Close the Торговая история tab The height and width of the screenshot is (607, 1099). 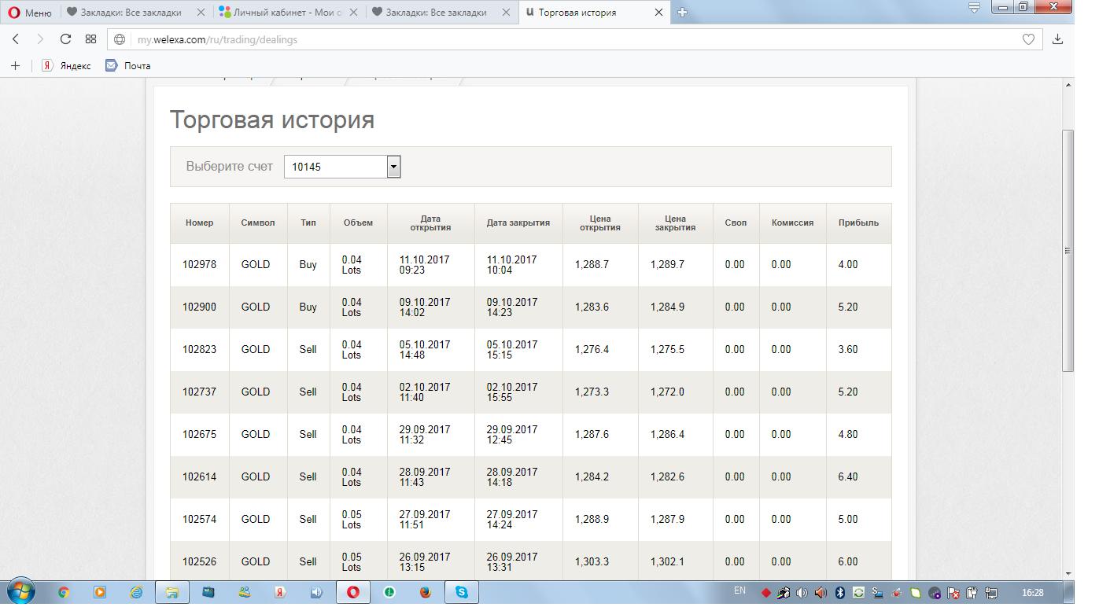click(658, 13)
